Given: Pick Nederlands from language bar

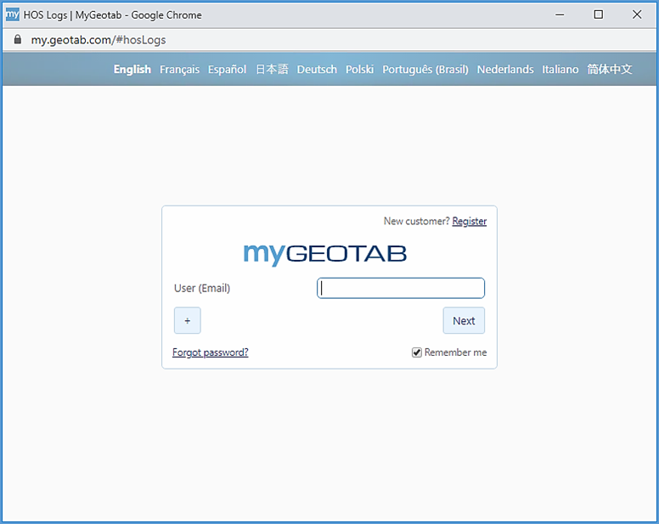Looking at the screenshot, I should 505,70.
